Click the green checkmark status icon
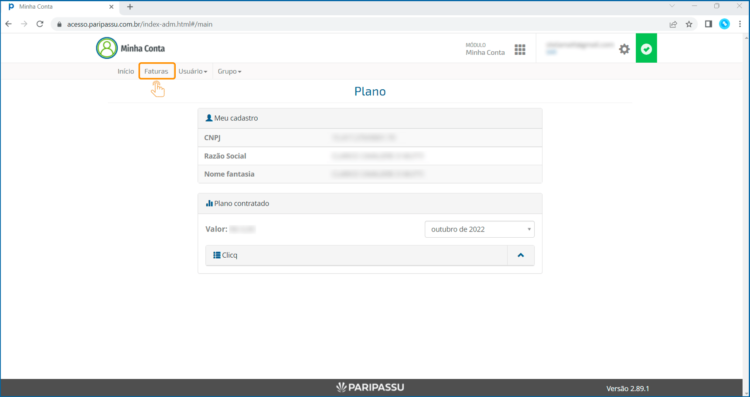The height and width of the screenshot is (397, 750). click(646, 49)
